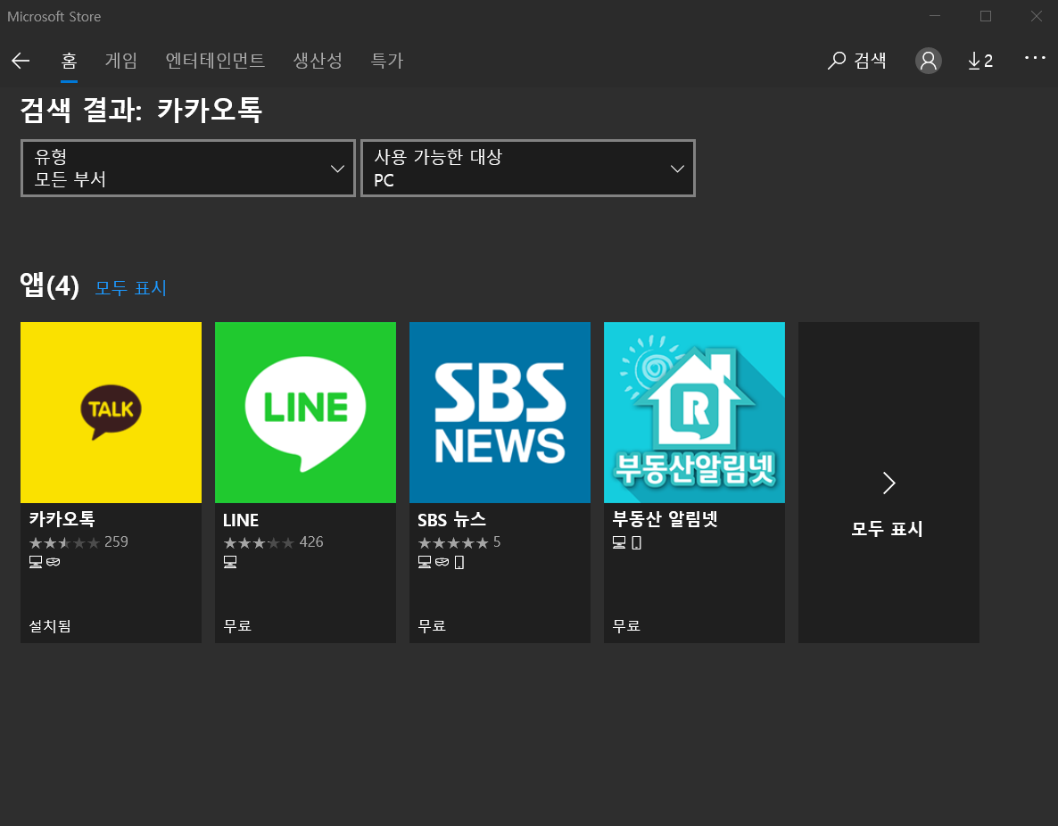The width and height of the screenshot is (1058, 826).
Task: Click the PC device icon under 카카오톡
Action: [x=36, y=562]
